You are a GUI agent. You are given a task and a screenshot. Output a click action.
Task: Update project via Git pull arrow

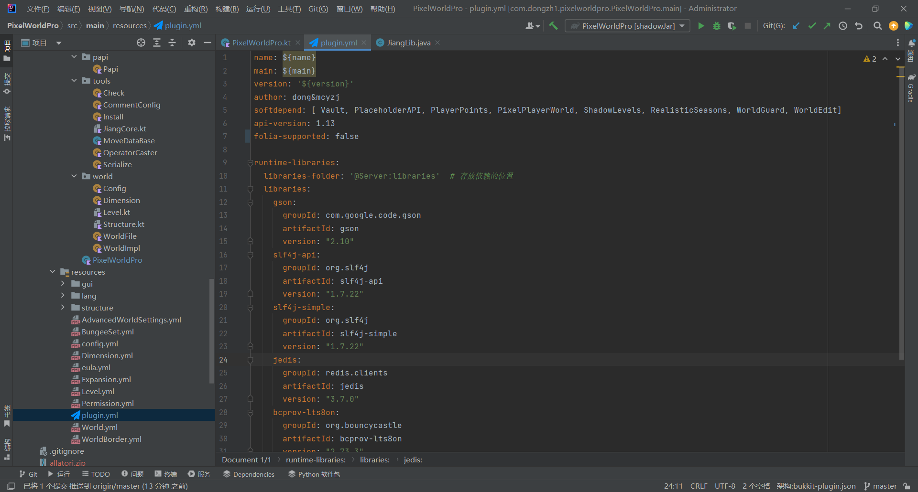point(796,26)
